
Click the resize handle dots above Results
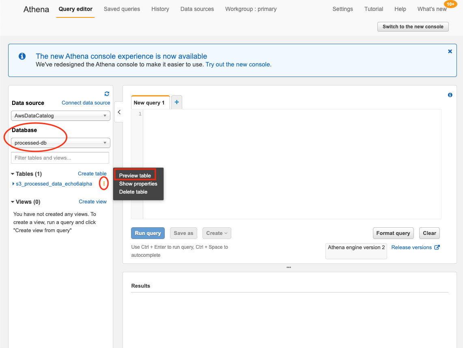point(289,267)
